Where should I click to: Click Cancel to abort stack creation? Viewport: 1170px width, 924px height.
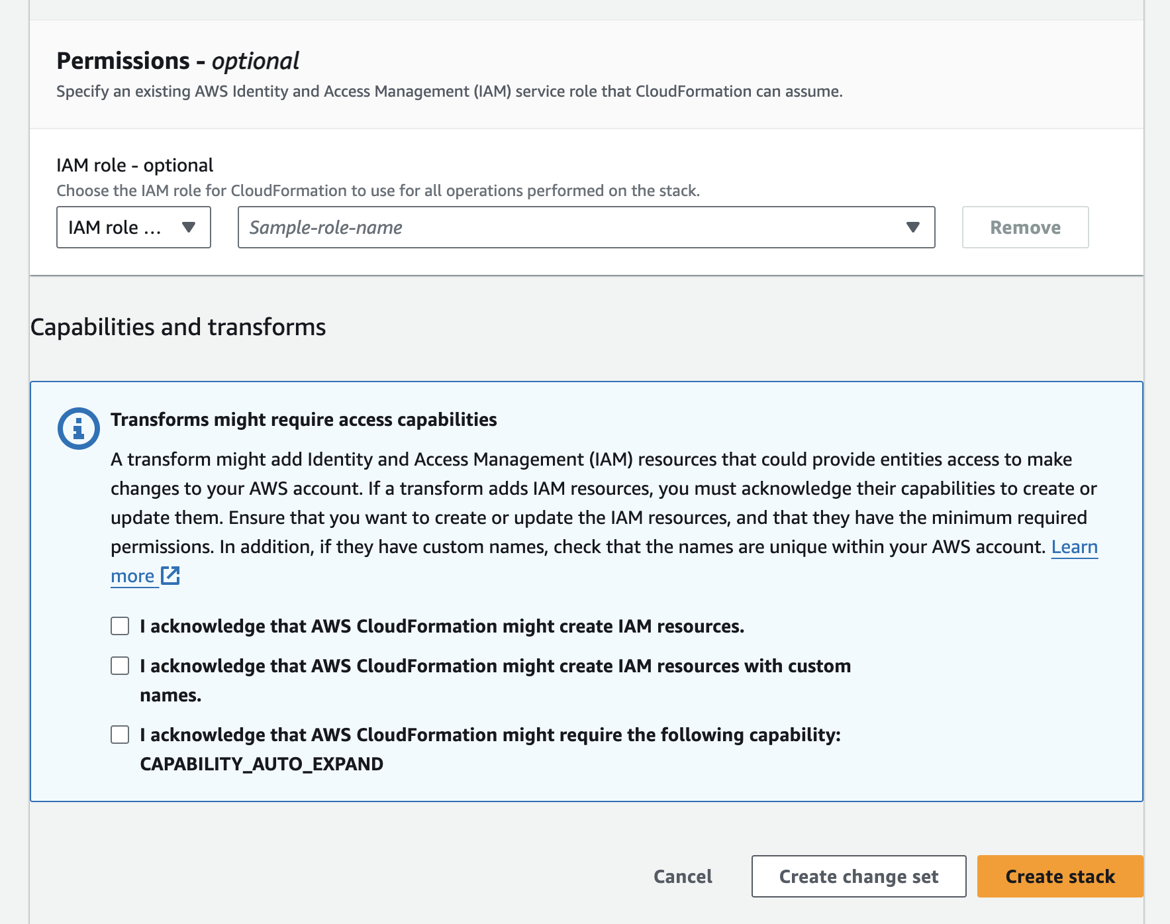coord(683,876)
